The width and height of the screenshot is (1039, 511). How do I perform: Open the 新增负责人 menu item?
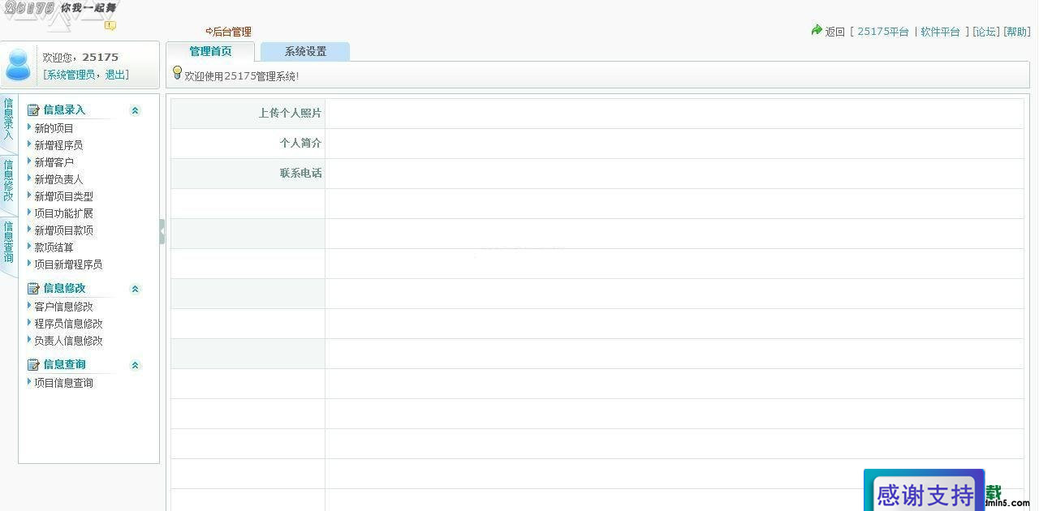coord(58,179)
